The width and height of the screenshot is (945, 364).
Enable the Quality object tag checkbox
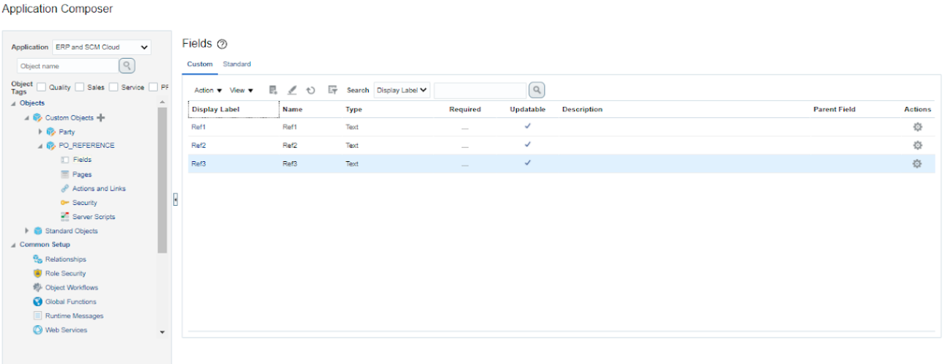(42, 87)
